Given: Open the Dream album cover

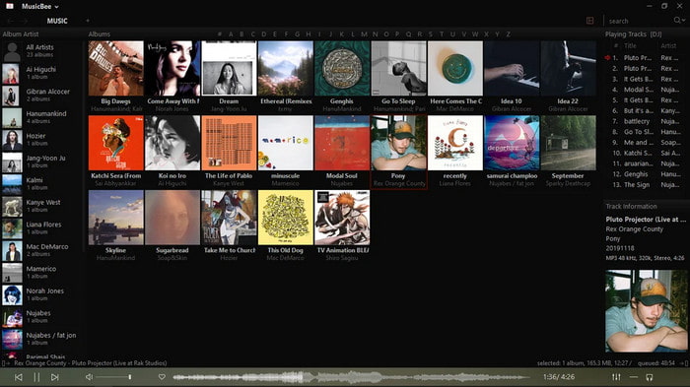Looking at the screenshot, I should click(x=229, y=68).
